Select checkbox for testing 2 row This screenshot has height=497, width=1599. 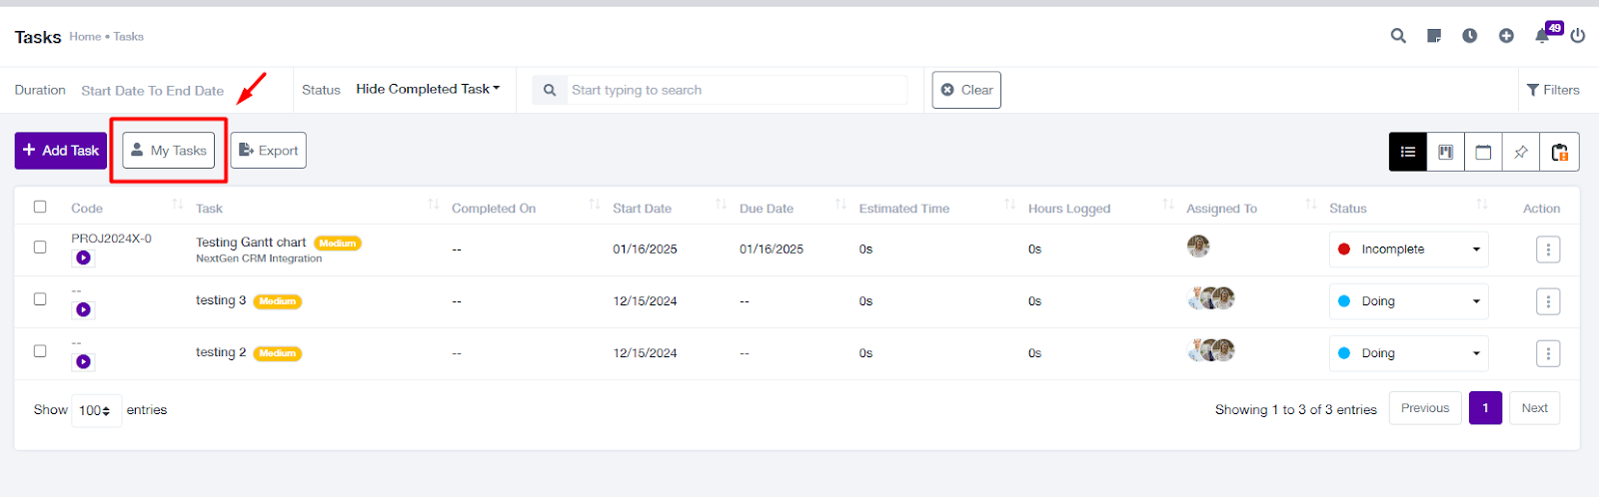coord(40,350)
